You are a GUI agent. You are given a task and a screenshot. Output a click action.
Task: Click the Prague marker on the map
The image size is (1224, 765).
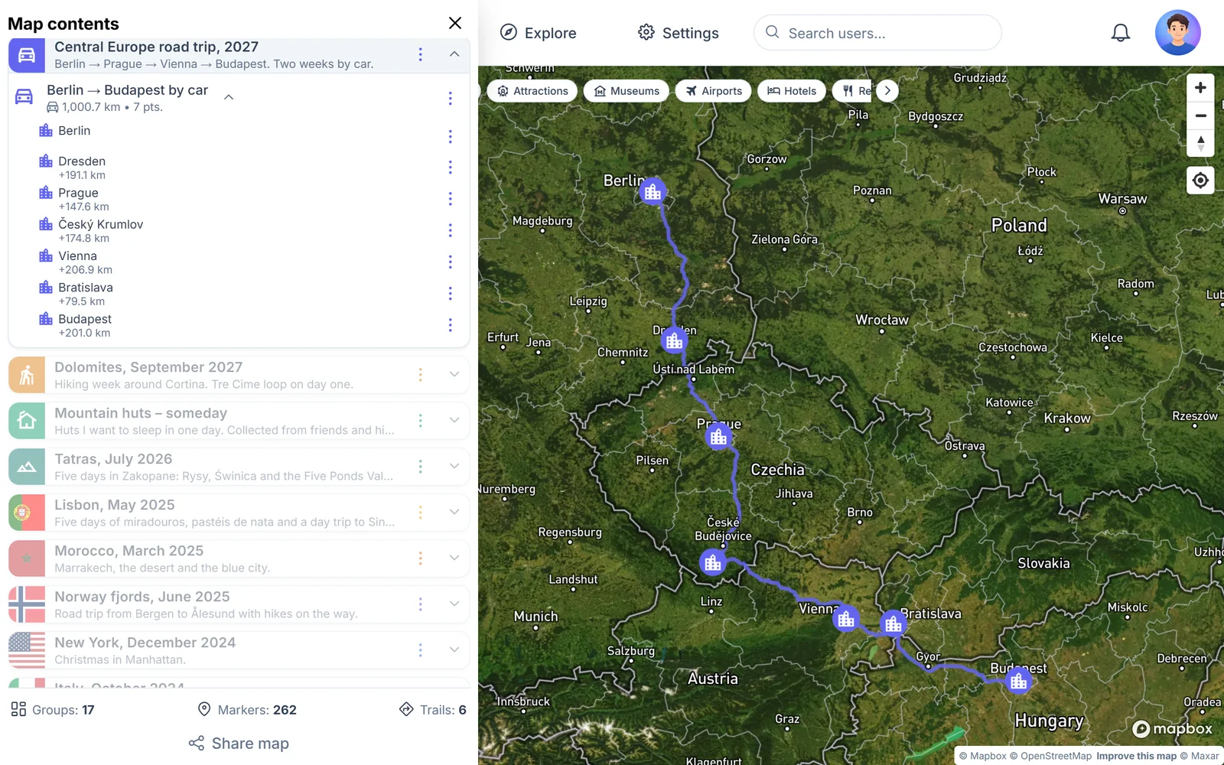(x=718, y=437)
